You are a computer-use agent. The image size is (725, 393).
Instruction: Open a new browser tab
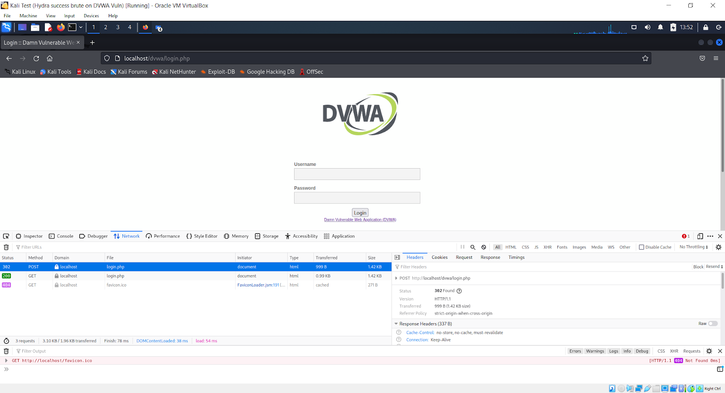[92, 43]
